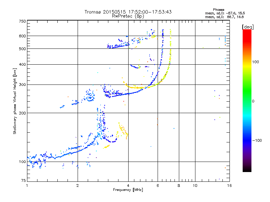Click the "Frequency [MHz]" x-axis label
Screen dimensions: 270x202
128,190
